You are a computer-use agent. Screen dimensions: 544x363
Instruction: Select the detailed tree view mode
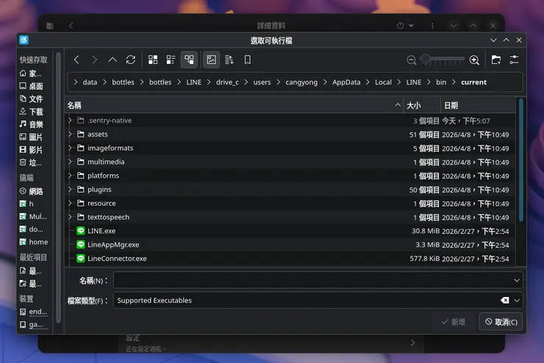point(189,60)
